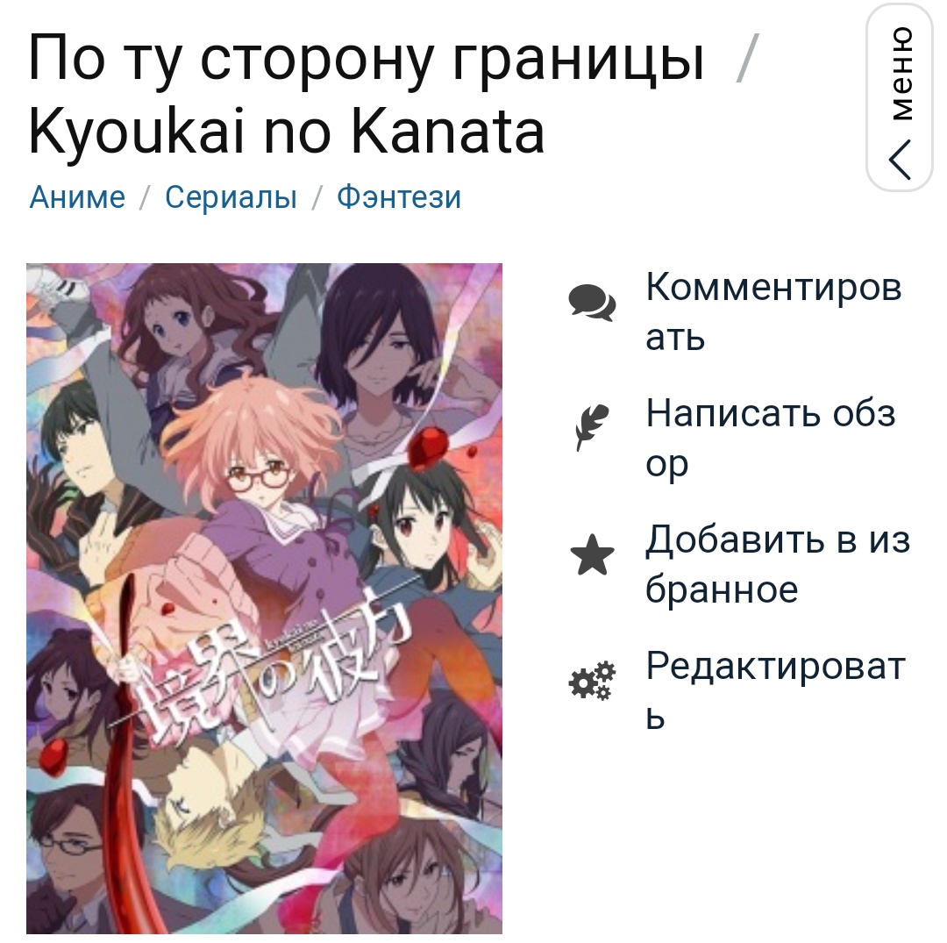The image size is (947, 943).
Task: Select Добавить в избранное text label
Action: [778, 564]
